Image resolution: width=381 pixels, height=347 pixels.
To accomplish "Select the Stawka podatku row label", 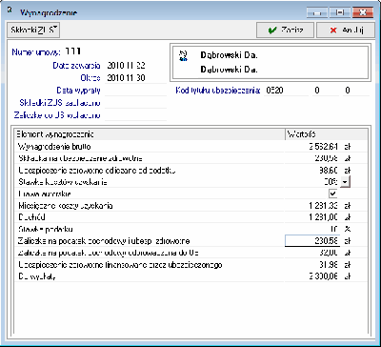I will [46, 229].
